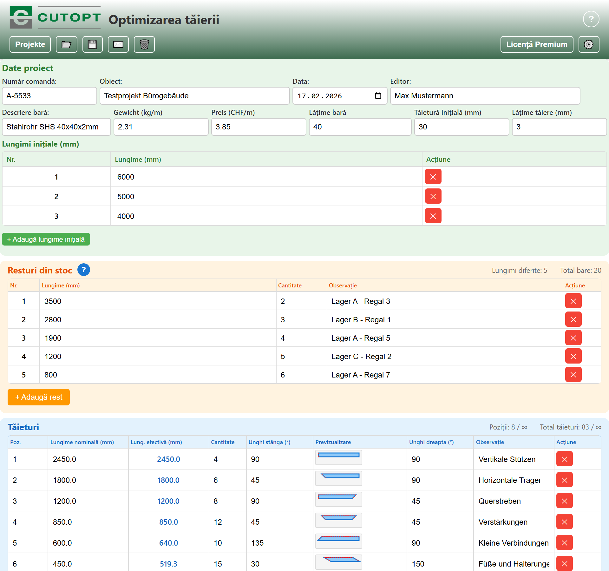The height and width of the screenshot is (571, 609).
Task: Remove the 800 mm stock remnant
Action: point(573,375)
